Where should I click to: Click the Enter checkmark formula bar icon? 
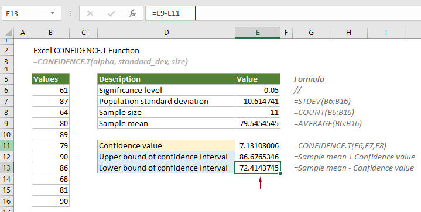(x=111, y=13)
